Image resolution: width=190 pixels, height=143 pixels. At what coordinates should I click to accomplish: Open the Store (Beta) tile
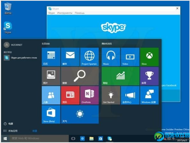(51, 114)
